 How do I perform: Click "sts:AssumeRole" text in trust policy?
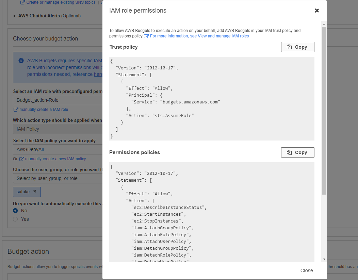point(173,116)
